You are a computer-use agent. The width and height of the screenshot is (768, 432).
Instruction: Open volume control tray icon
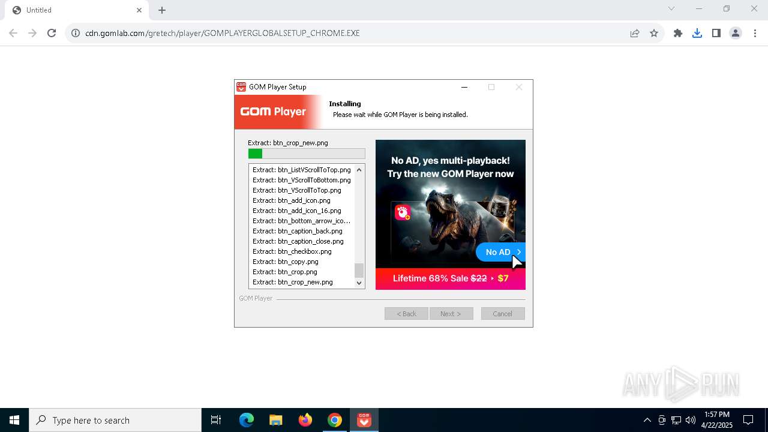point(691,420)
